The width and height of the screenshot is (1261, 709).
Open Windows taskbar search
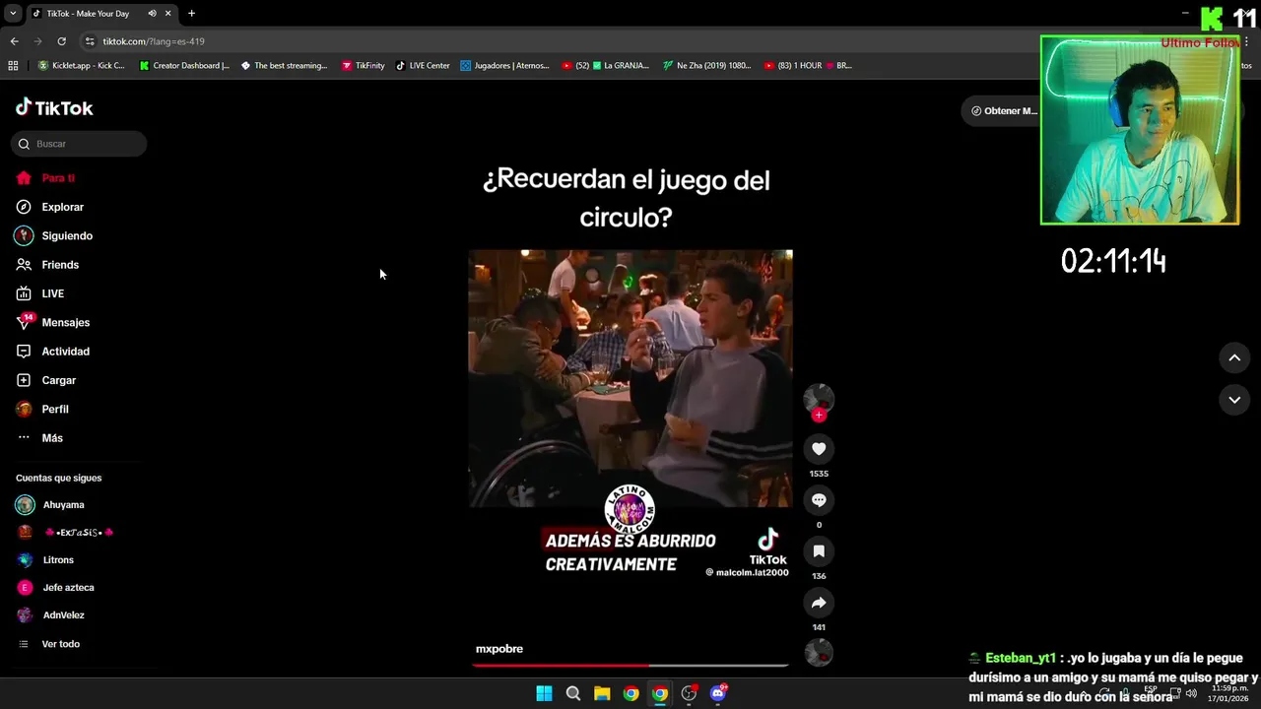572,693
